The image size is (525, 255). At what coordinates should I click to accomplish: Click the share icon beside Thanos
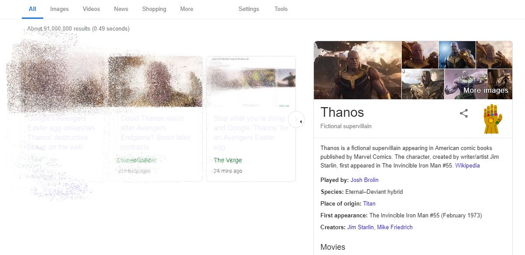(464, 114)
